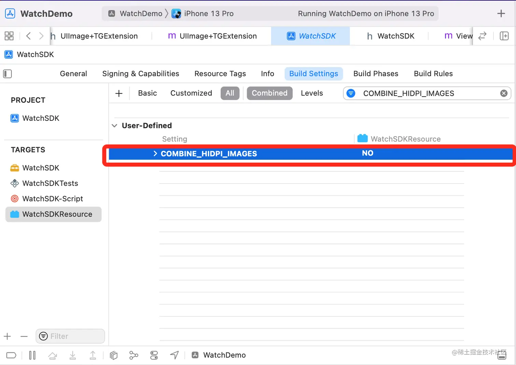
Task: Click the search field with COMBINE_HIDPI_IMAGES
Action: pyautogui.click(x=427, y=93)
